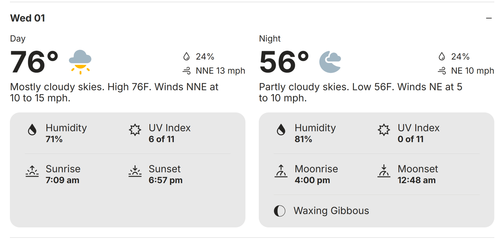Image resolution: width=500 pixels, height=239 pixels.
Task: Click the Sunrise icon
Action: coord(32,171)
